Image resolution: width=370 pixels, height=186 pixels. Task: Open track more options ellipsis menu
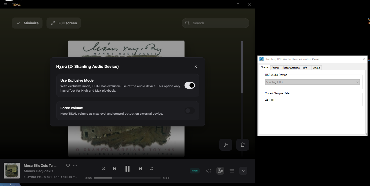(x=75, y=165)
